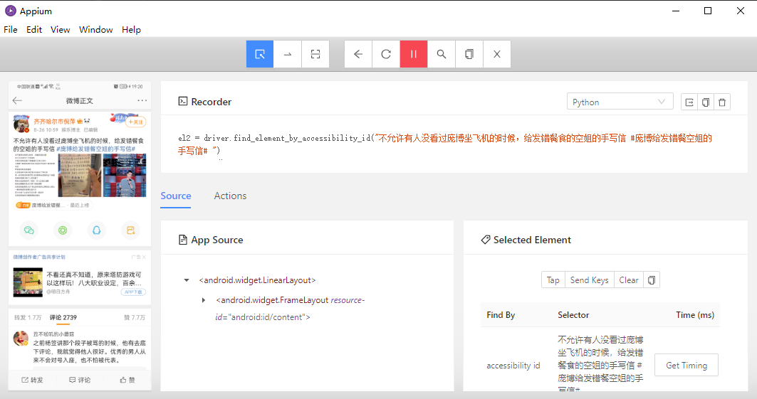Click Get Timing button
Viewport: 757px width, 399px height.
[x=686, y=366]
